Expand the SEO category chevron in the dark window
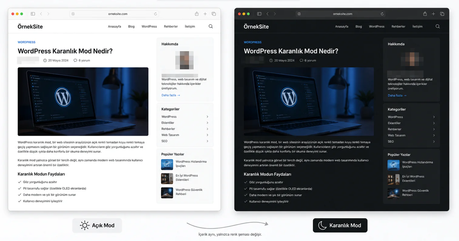Screen dimensions: 459x241 click(x=434, y=141)
